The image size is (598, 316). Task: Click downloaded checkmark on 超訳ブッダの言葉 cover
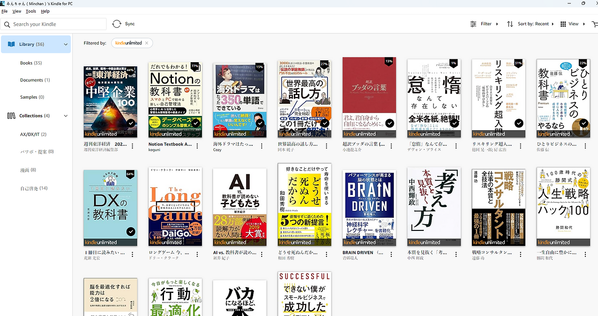click(x=390, y=123)
